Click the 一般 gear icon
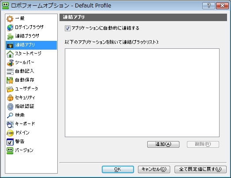The height and width of the screenshot is (178, 231). coord(10,18)
